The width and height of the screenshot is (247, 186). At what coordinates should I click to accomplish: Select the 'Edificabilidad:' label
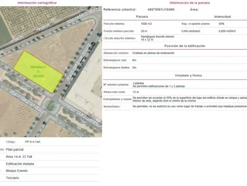click(x=191, y=31)
